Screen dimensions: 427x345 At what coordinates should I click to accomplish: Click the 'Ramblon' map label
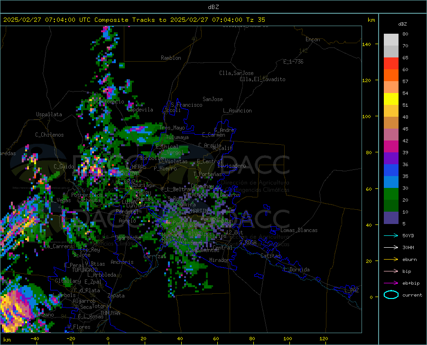pos(171,58)
